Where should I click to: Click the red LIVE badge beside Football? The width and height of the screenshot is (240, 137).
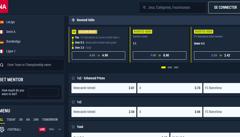(x=42, y=129)
